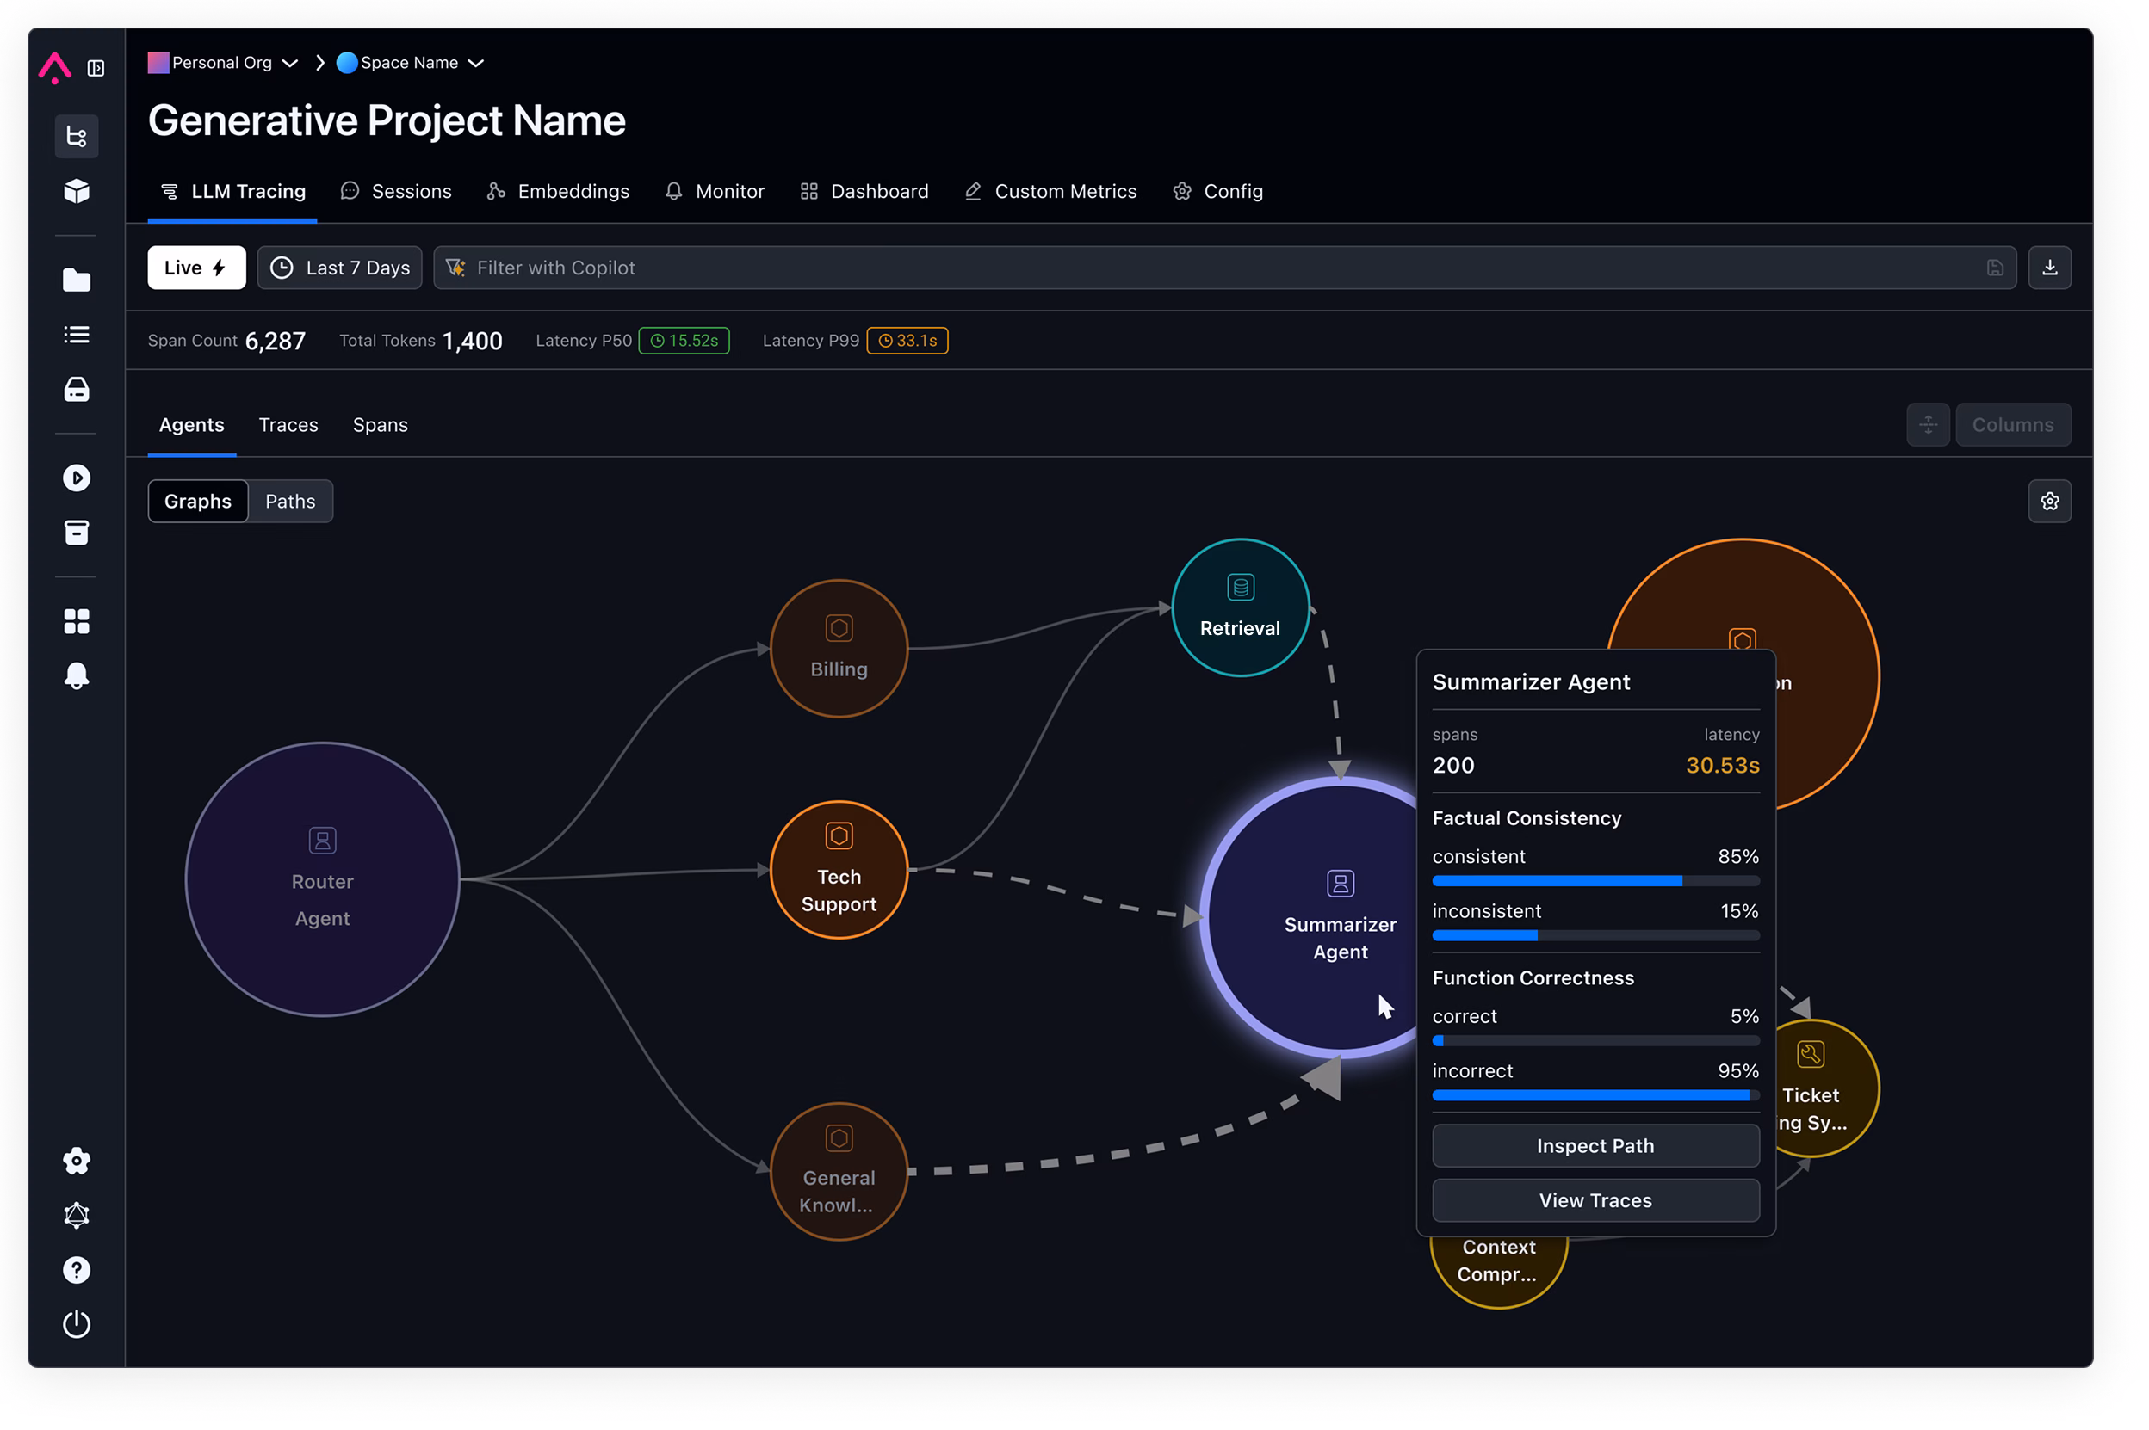Switch to the Spans sub-tab
The height and width of the screenshot is (1430, 2149).
(381, 425)
